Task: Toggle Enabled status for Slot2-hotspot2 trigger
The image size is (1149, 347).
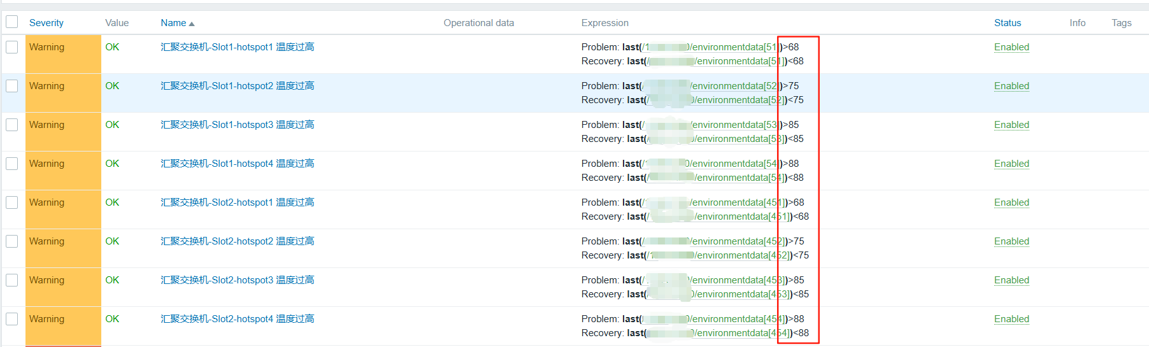Action: [x=1011, y=241]
